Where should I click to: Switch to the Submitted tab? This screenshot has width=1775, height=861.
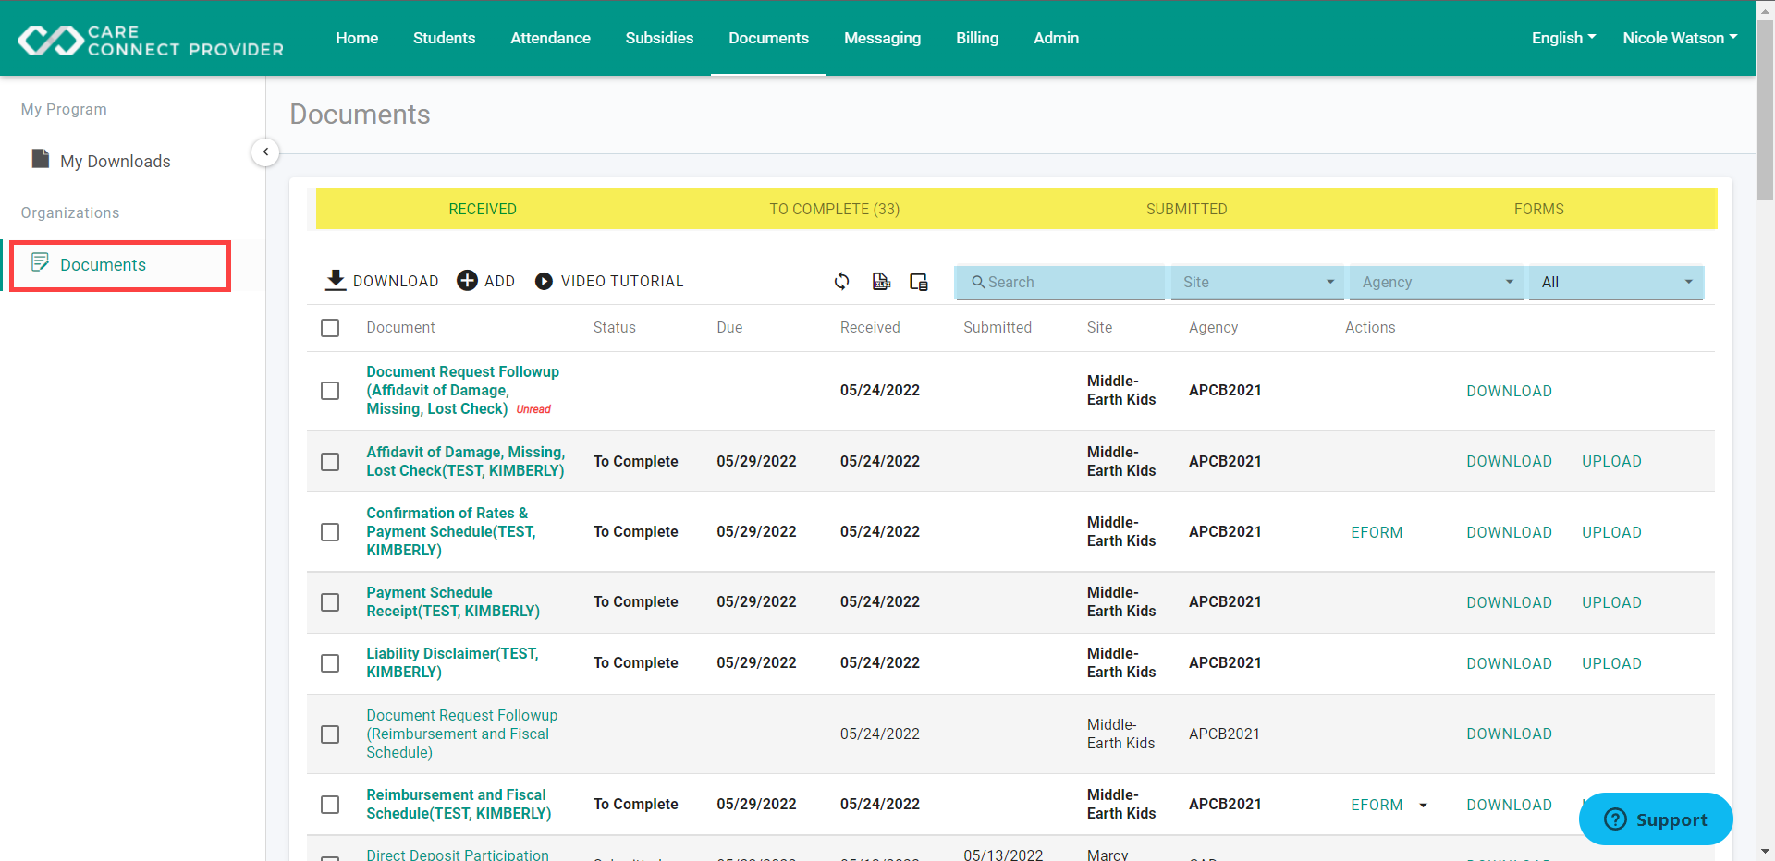[1186, 209]
